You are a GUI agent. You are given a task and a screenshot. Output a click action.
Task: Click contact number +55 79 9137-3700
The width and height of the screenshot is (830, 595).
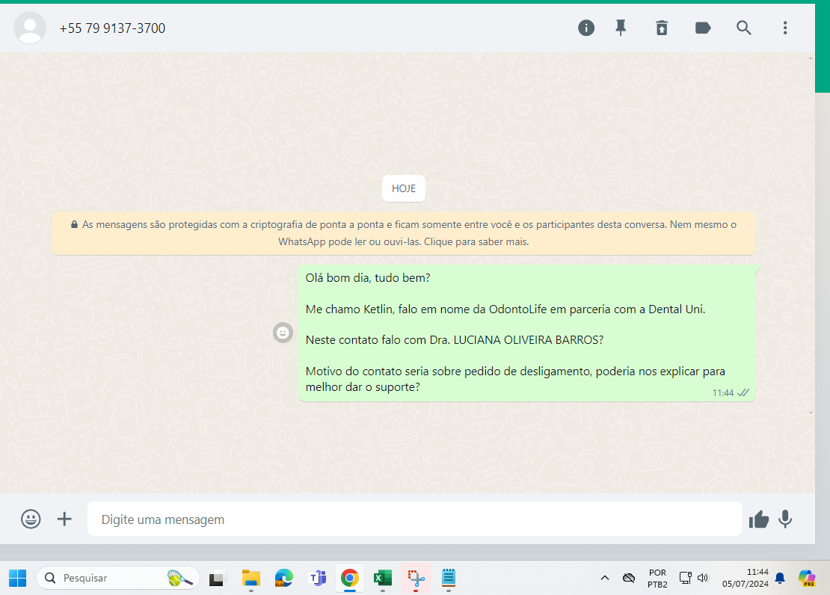coord(112,28)
